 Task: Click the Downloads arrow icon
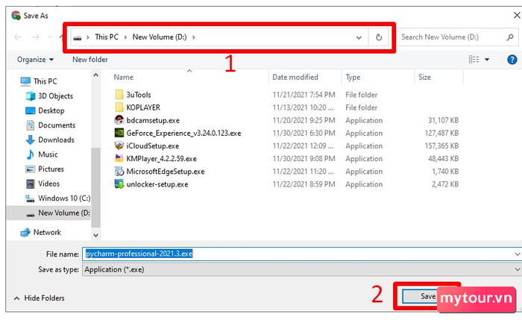tap(31, 139)
